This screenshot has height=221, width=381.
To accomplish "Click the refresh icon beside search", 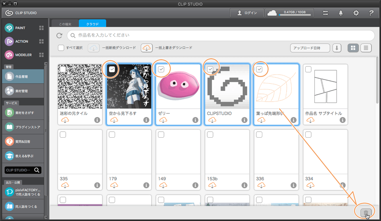I will [60, 36].
